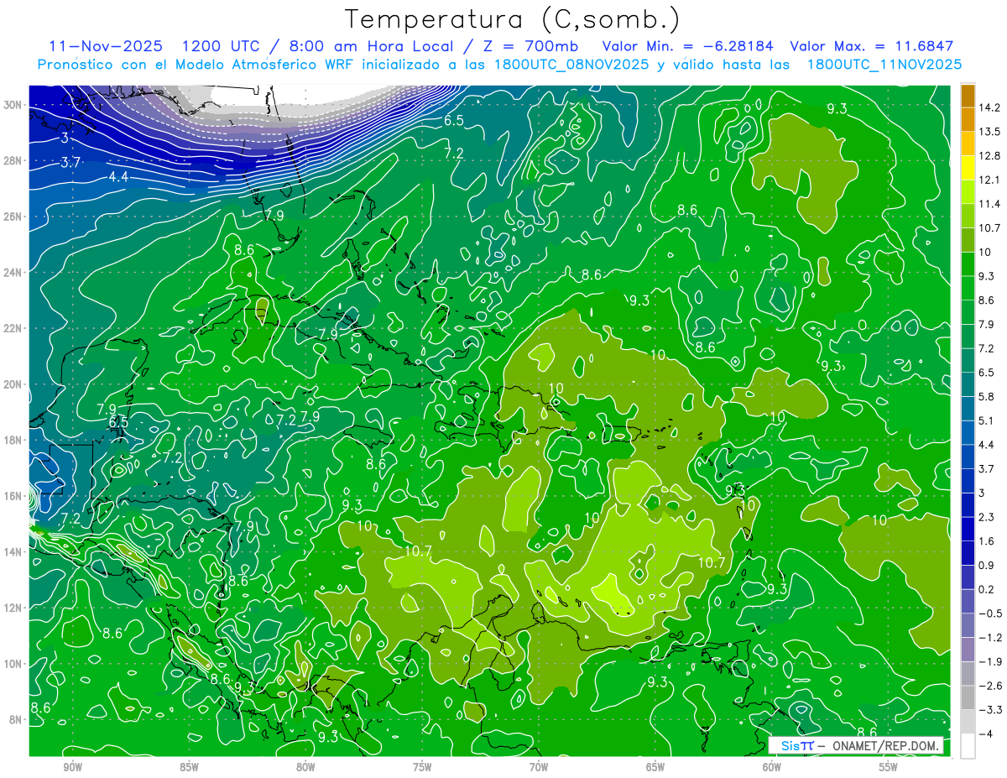This screenshot has width=1007, height=778.
Task: Click the 16N latitude axis label
Action: pos(13,496)
